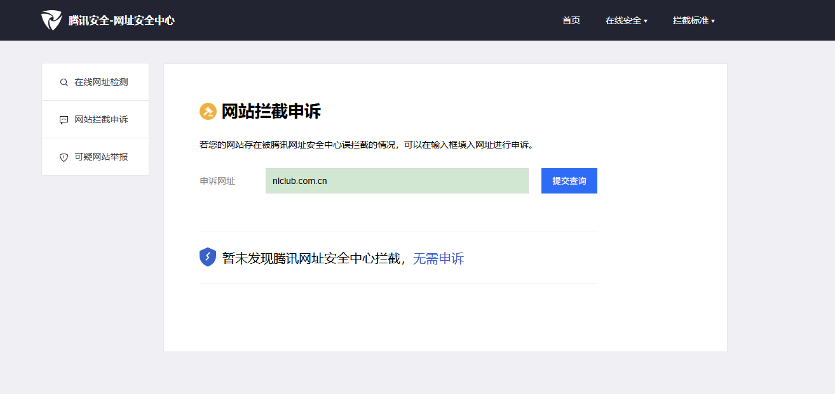Go to 首页 in the top navigation

[x=571, y=20]
